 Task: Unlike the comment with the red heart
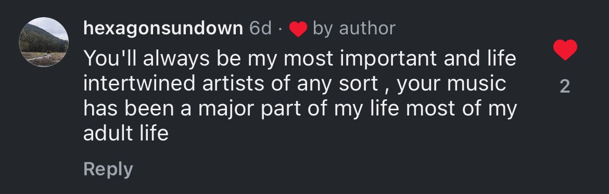pyautogui.click(x=565, y=49)
